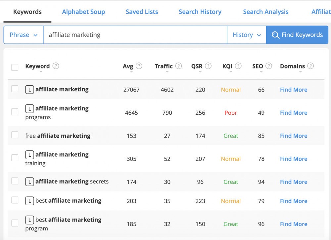The height and width of the screenshot is (240, 331).
Task: Click the L icon on affiliate marketing secrets row
Action: tap(29, 182)
